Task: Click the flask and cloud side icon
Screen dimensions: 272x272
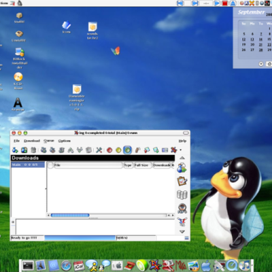Action: (x=182, y=168)
